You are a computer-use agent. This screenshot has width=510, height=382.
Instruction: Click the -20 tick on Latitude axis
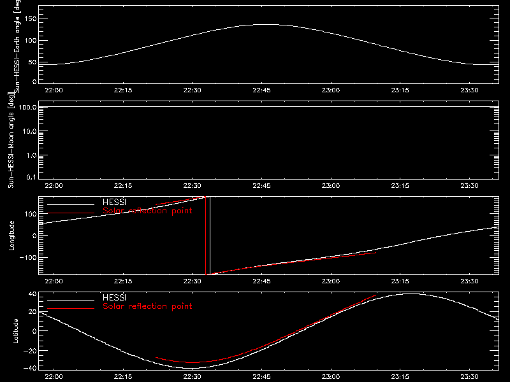(30, 351)
